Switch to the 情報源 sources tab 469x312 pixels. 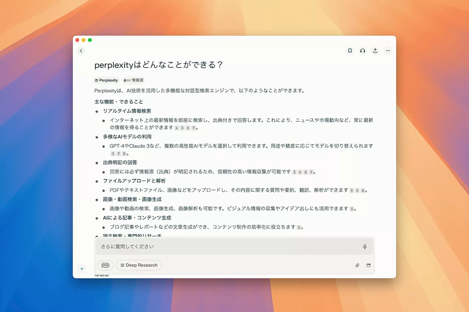click(134, 80)
